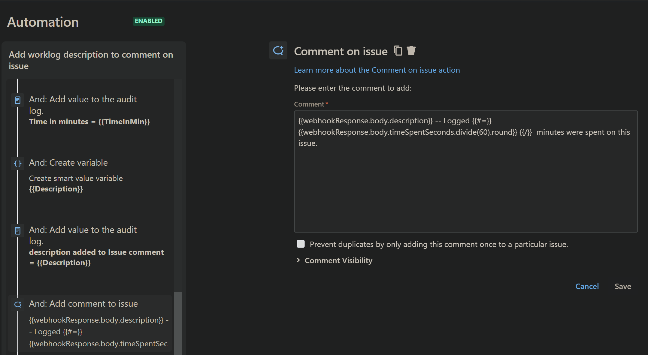Open Learn more about Comment on issue link
The height and width of the screenshot is (355, 648).
377,70
